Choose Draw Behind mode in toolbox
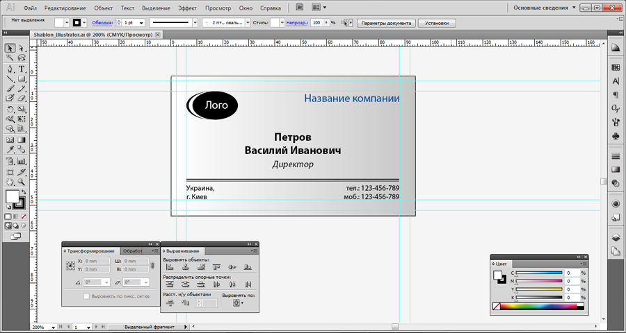The height and width of the screenshot is (333, 626). pos(15,225)
